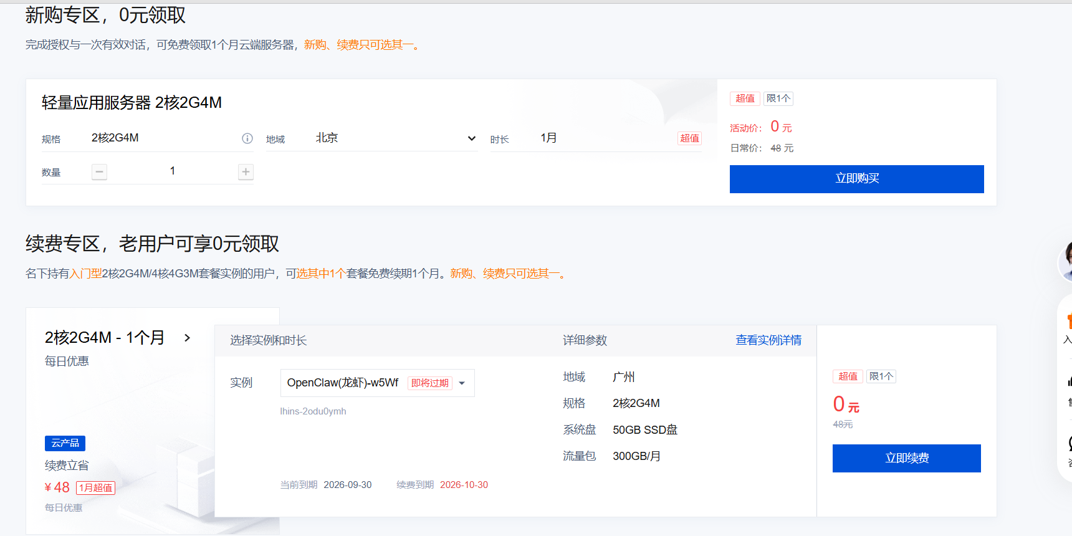
Task: Click the 详细参数 header
Action: pyautogui.click(x=585, y=340)
